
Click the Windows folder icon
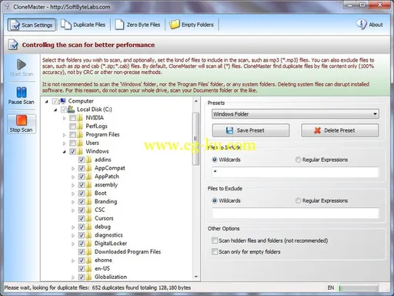(x=80, y=151)
